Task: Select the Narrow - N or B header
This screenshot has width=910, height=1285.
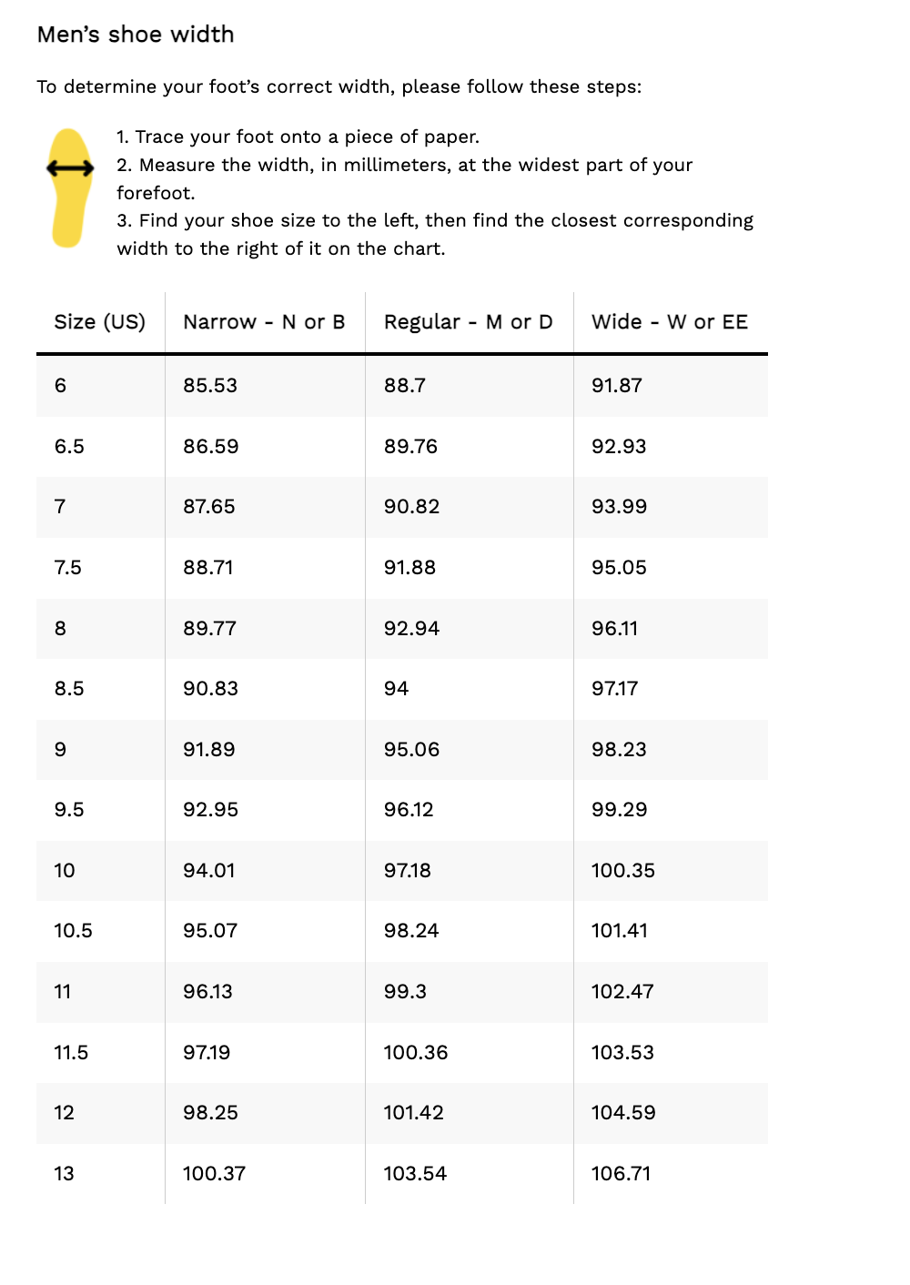Action: (x=264, y=322)
